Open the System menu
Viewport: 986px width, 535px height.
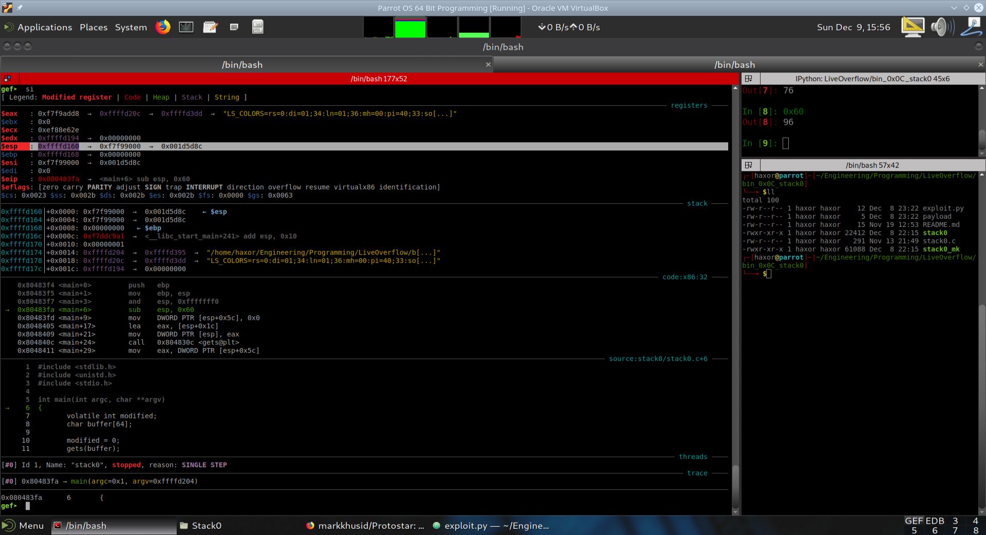coord(131,27)
